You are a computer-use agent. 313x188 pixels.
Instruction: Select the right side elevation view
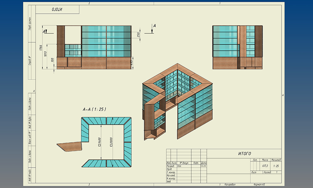click(x=238, y=47)
